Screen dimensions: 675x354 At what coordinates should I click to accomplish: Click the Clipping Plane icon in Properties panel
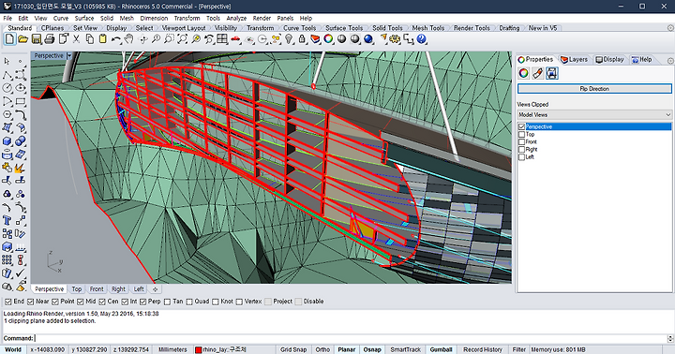(x=552, y=73)
